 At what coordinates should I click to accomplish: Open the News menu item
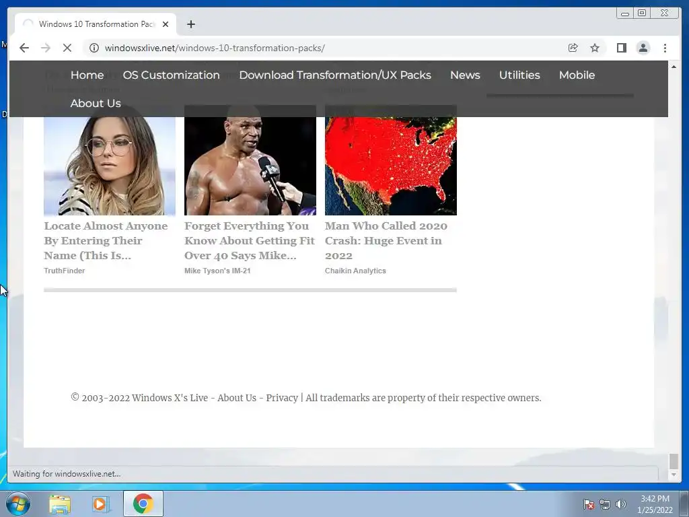click(465, 75)
